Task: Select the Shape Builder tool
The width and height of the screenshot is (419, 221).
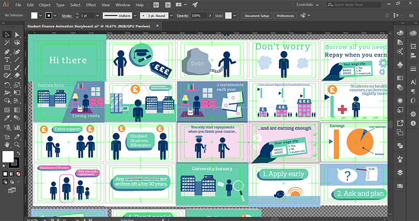Action: coord(7,101)
